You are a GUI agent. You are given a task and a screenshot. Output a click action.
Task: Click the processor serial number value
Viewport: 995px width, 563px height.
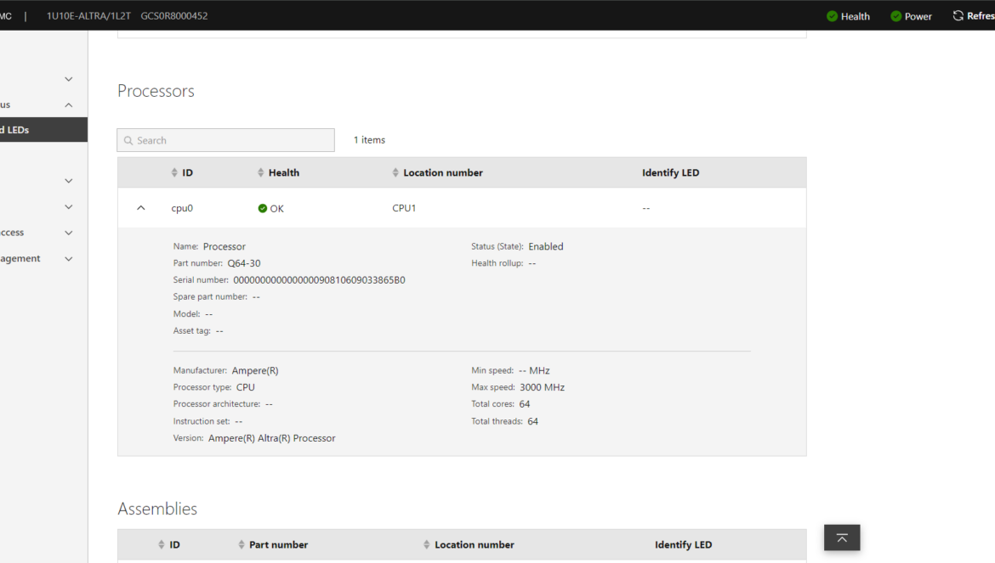319,280
